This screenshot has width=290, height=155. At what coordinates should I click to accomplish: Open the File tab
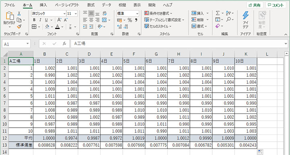coord(10,5)
